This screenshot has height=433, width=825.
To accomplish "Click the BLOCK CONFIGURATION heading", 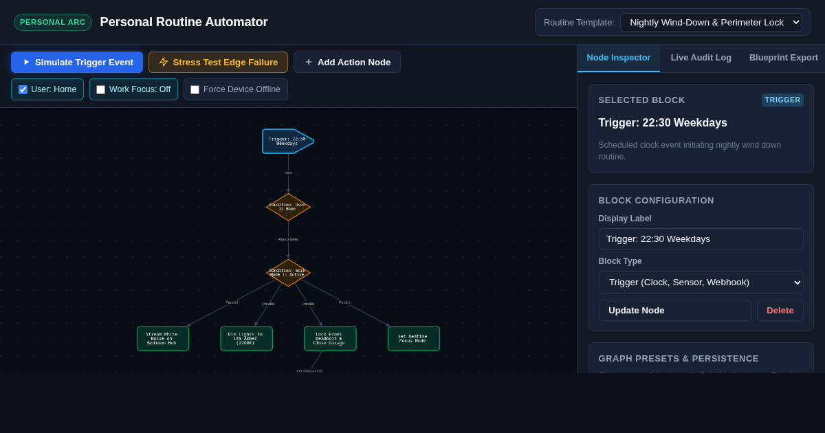I will 657,201.
